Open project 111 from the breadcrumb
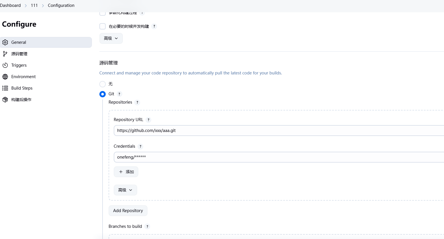Image resolution: width=444 pixels, height=239 pixels. tap(34, 5)
